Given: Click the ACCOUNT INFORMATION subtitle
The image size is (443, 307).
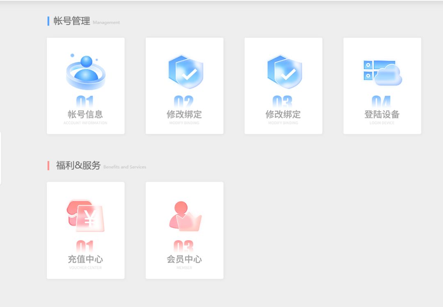Looking at the screenshot, I should (85, 123).
